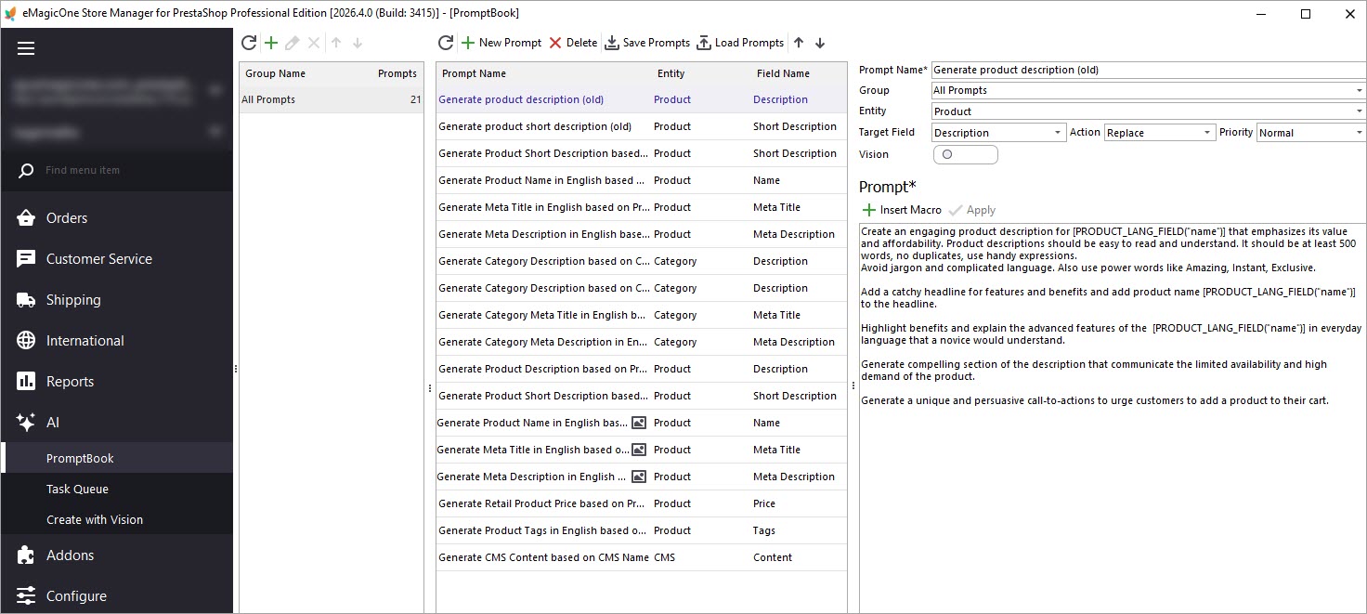Toggle the Vision switch
Screen dimensions: 1367x614
click(x=965, y=154)
